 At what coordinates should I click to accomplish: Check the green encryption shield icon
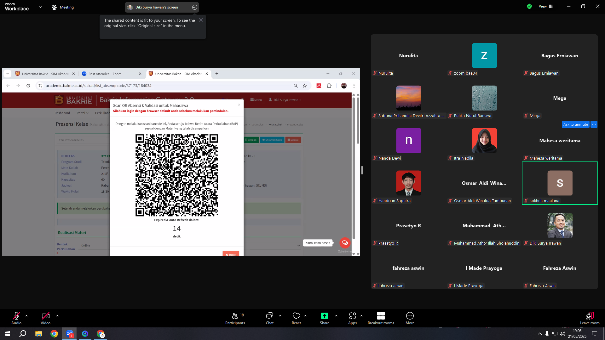(x=529, y=6)
